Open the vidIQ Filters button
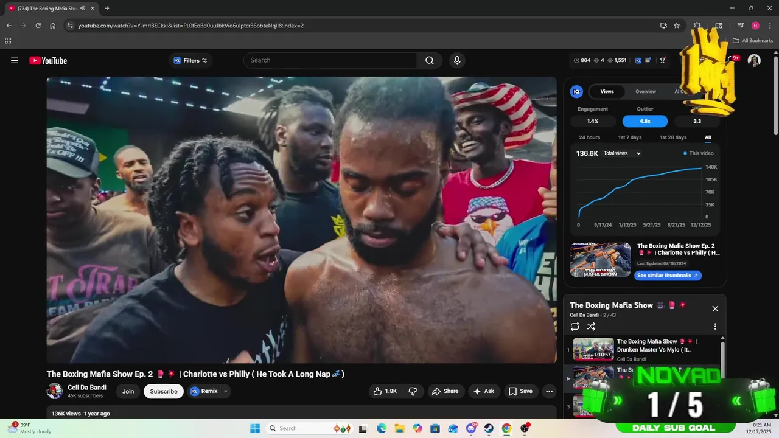Screen dimensions: 779x438 tap(190, 60)
